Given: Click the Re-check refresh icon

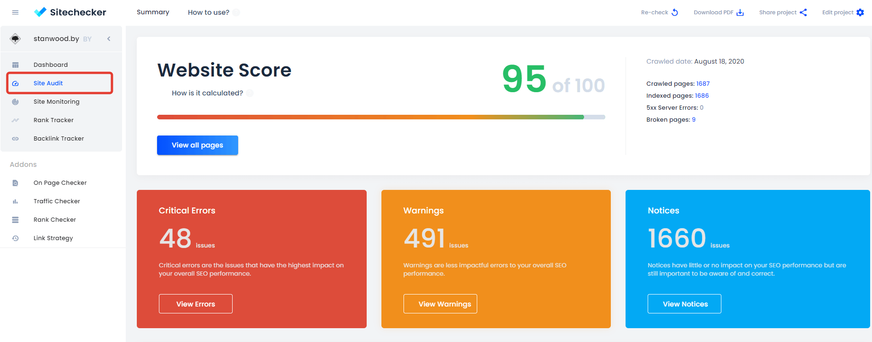Looking at the screenshot, I should coord(675,12).
